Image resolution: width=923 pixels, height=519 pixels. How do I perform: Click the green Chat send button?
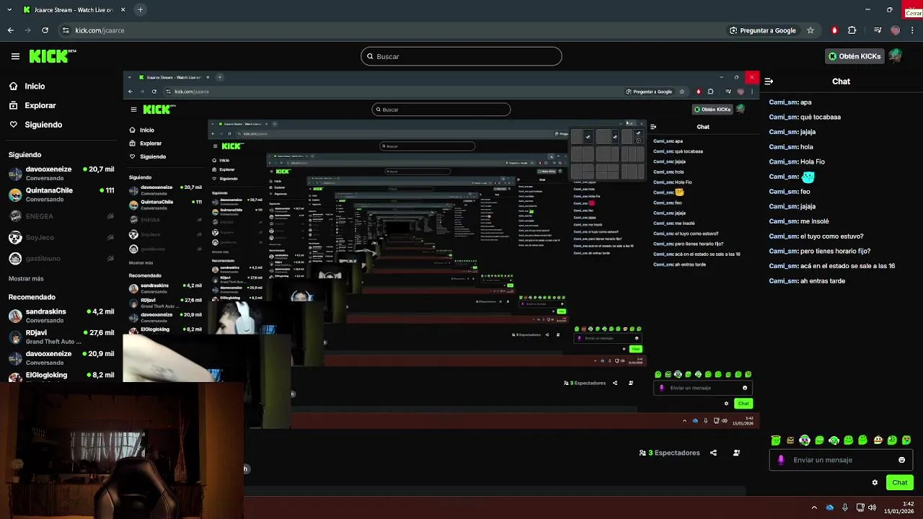[x=899, y=482]
